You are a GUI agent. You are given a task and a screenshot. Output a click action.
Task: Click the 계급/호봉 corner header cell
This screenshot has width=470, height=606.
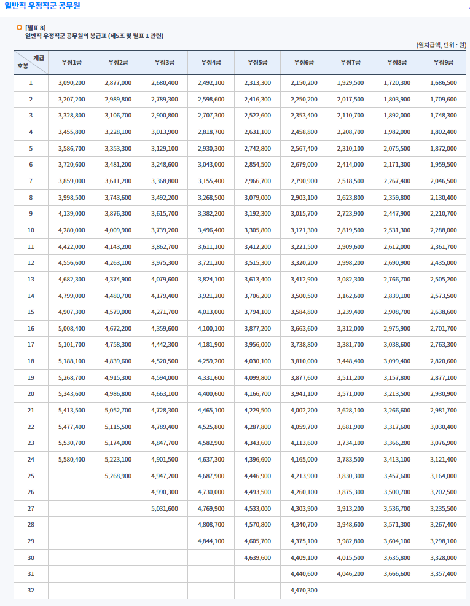click(31, 62)
